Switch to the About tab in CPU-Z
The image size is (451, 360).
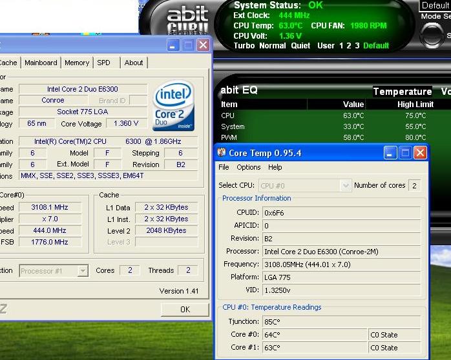pos(134,63)
